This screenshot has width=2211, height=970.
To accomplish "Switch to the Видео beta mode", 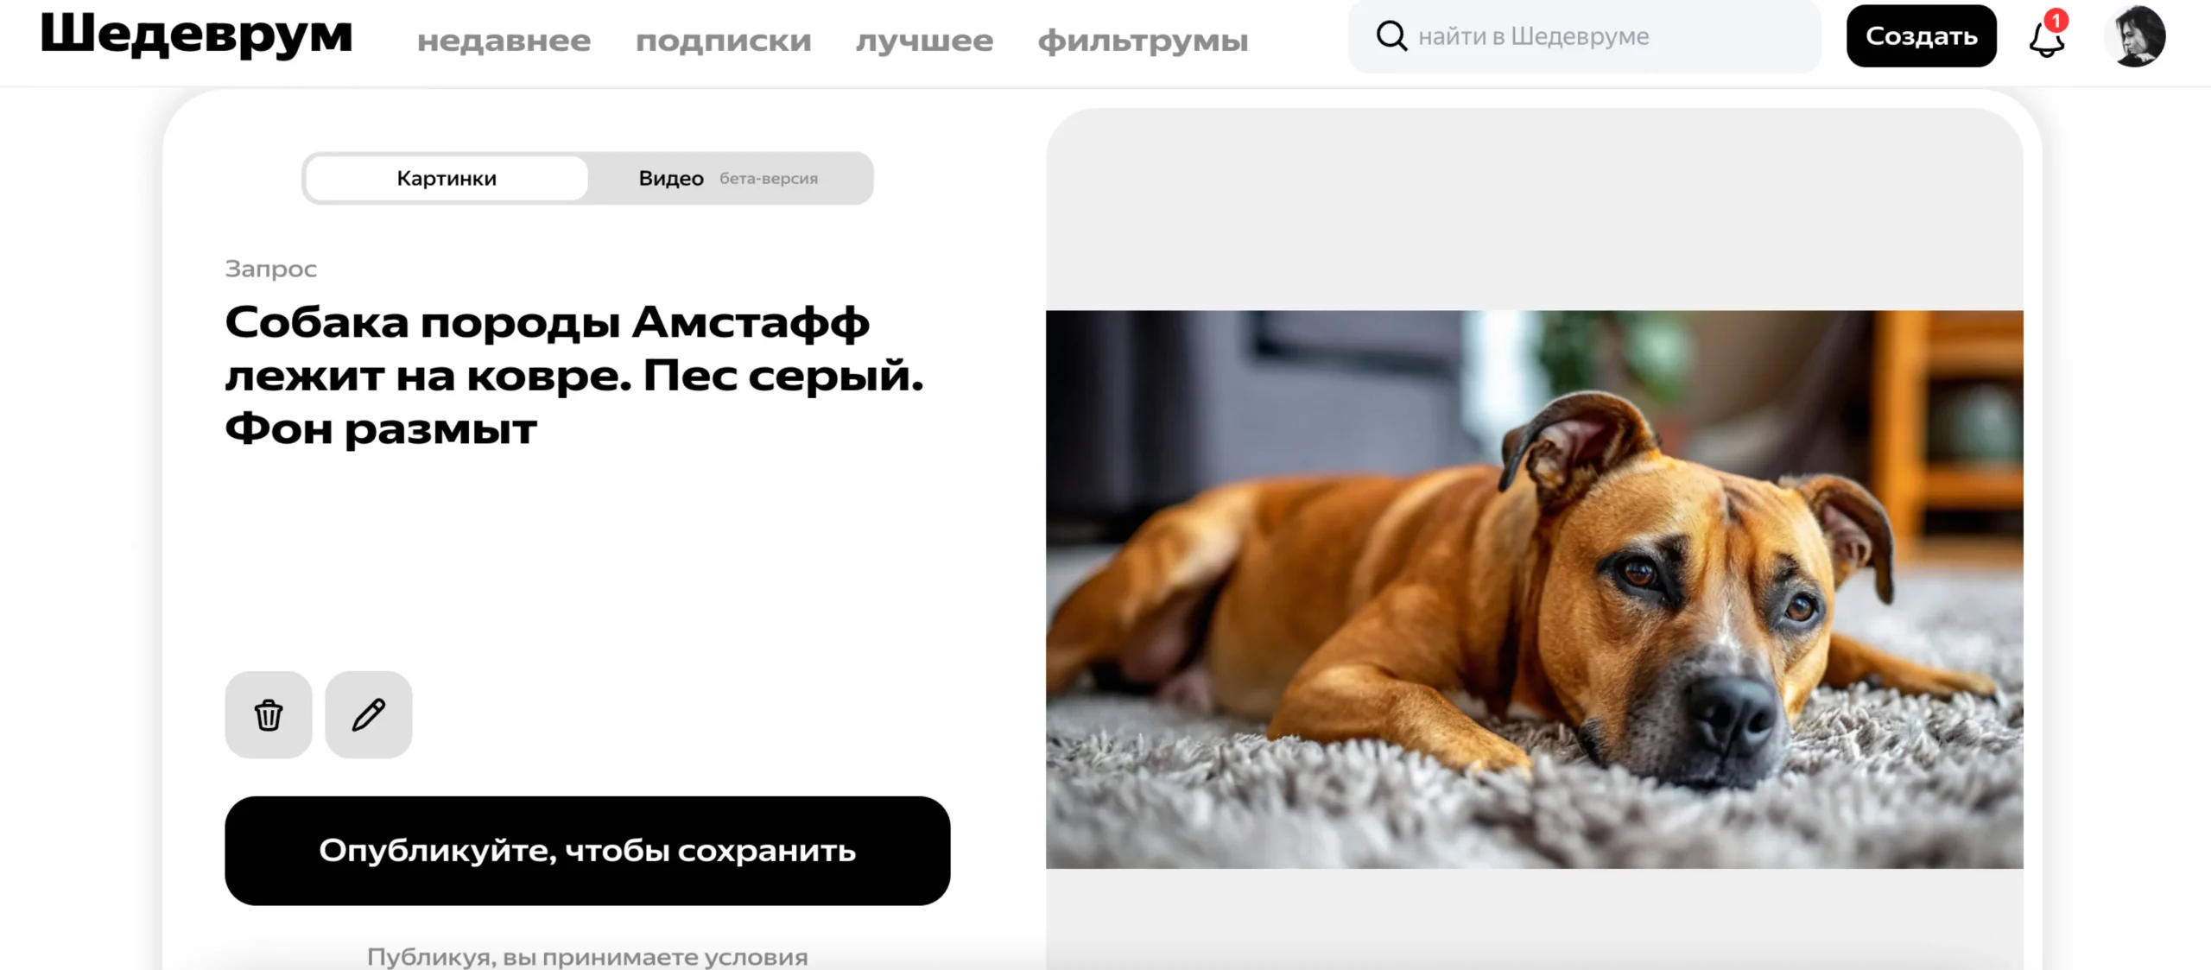I will tap(728, 179).
